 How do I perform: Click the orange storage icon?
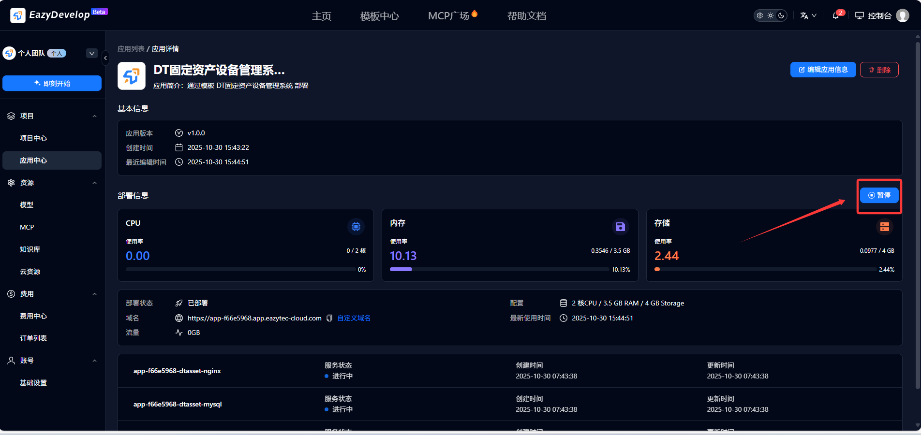tap(884, 227)
